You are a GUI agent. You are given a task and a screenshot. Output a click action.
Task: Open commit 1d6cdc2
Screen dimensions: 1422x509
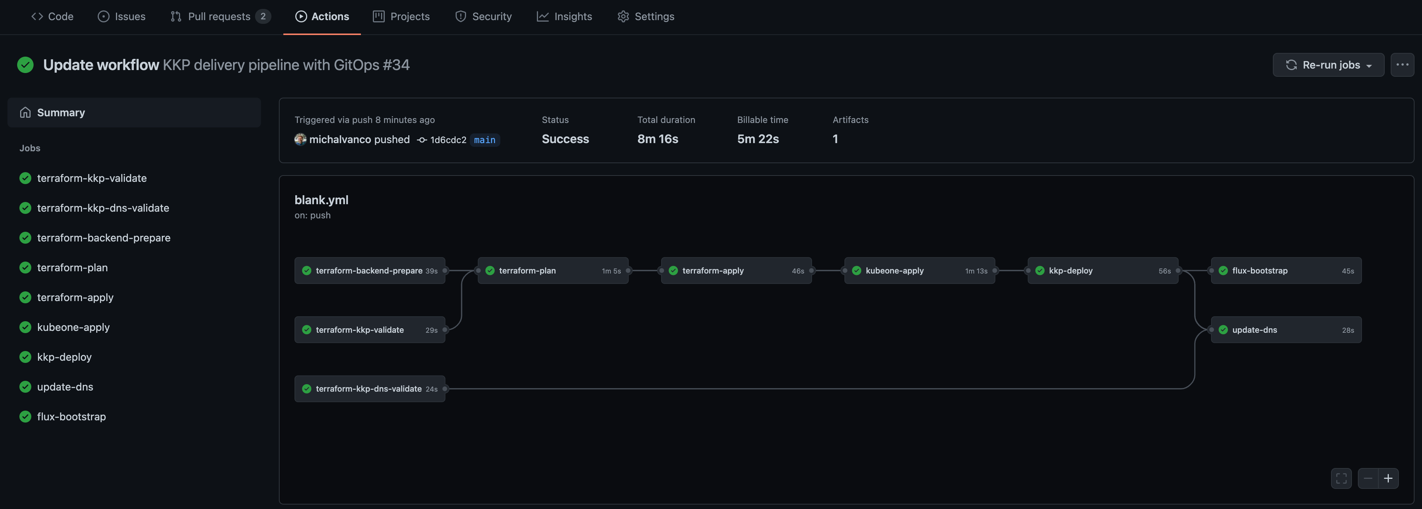tap(448, 139)
